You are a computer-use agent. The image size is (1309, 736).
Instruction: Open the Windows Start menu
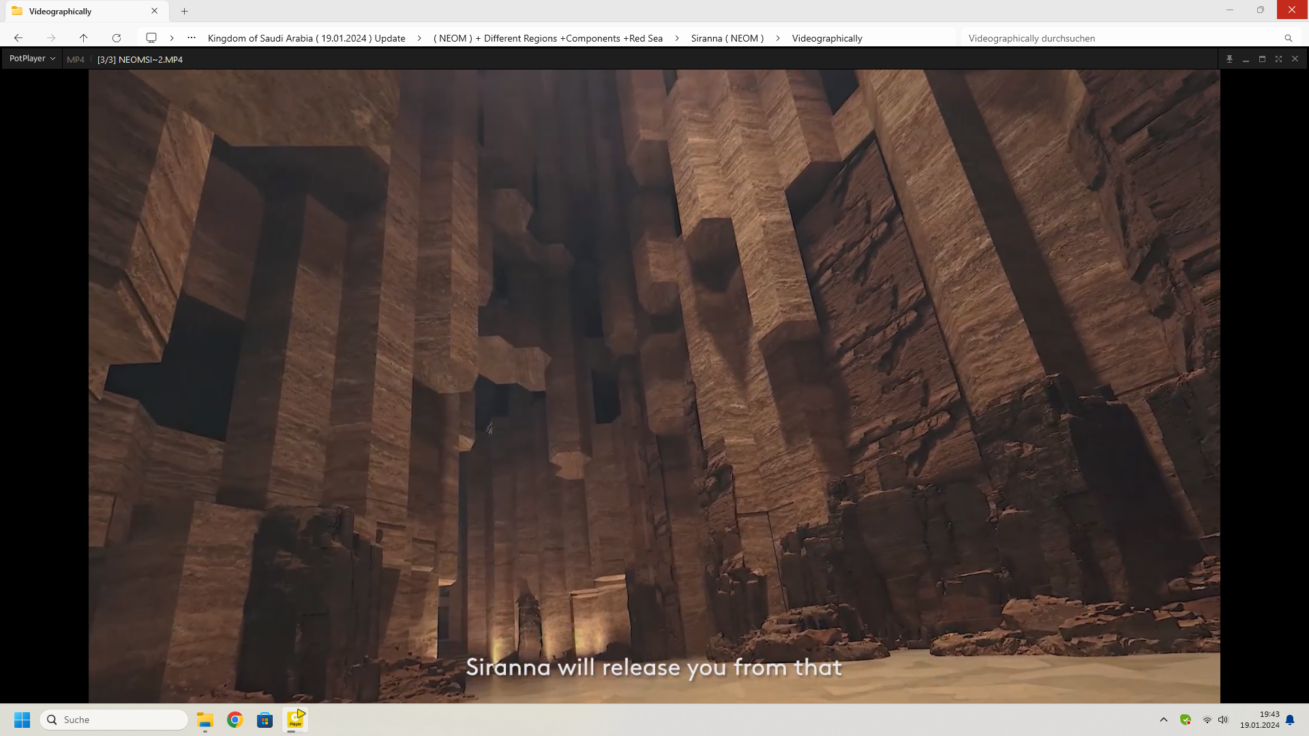[x=22, y=720]
